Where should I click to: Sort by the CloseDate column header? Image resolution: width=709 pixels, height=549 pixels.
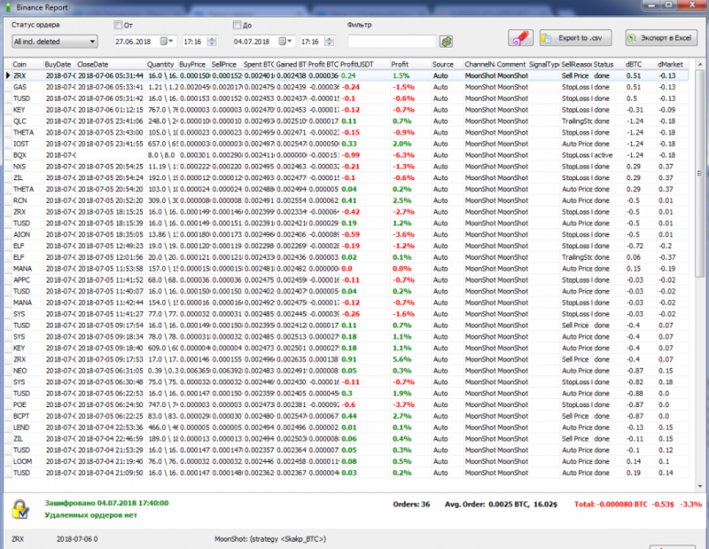coord(110,64)
